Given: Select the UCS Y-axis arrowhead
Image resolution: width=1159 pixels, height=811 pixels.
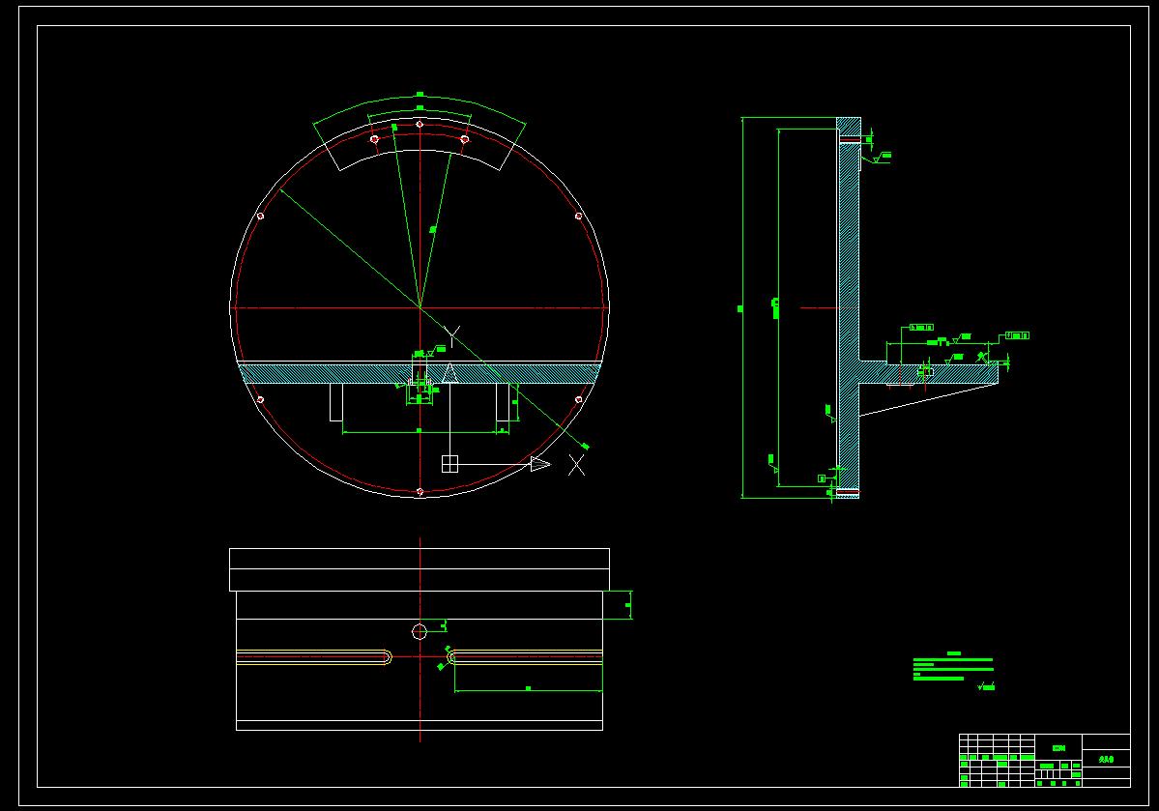Looking at the screenshot, I should (x=449, y=373).
